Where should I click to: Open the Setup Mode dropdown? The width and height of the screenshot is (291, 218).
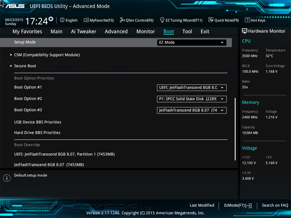point(192,42)
